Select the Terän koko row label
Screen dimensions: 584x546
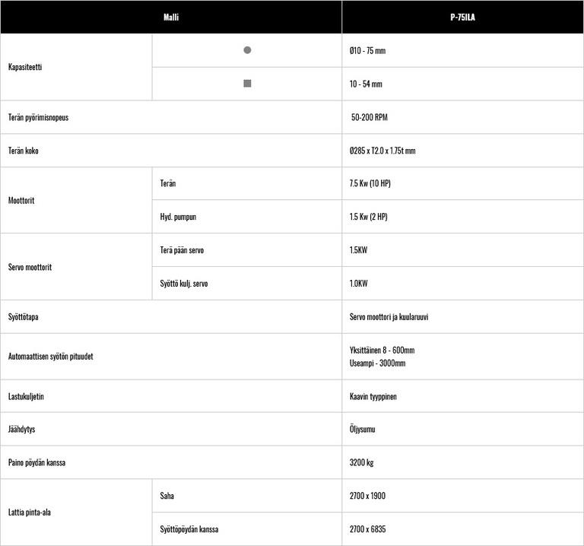coord(24,151)
